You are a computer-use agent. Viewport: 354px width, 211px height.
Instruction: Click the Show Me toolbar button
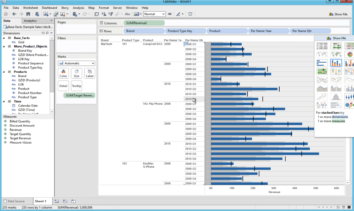coord(338,14)
